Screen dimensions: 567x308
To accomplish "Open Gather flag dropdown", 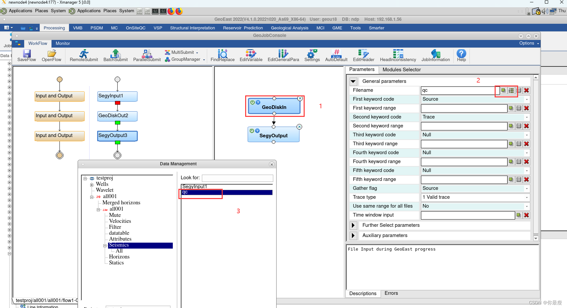I will pyautogui.click(x=527, y=188).
